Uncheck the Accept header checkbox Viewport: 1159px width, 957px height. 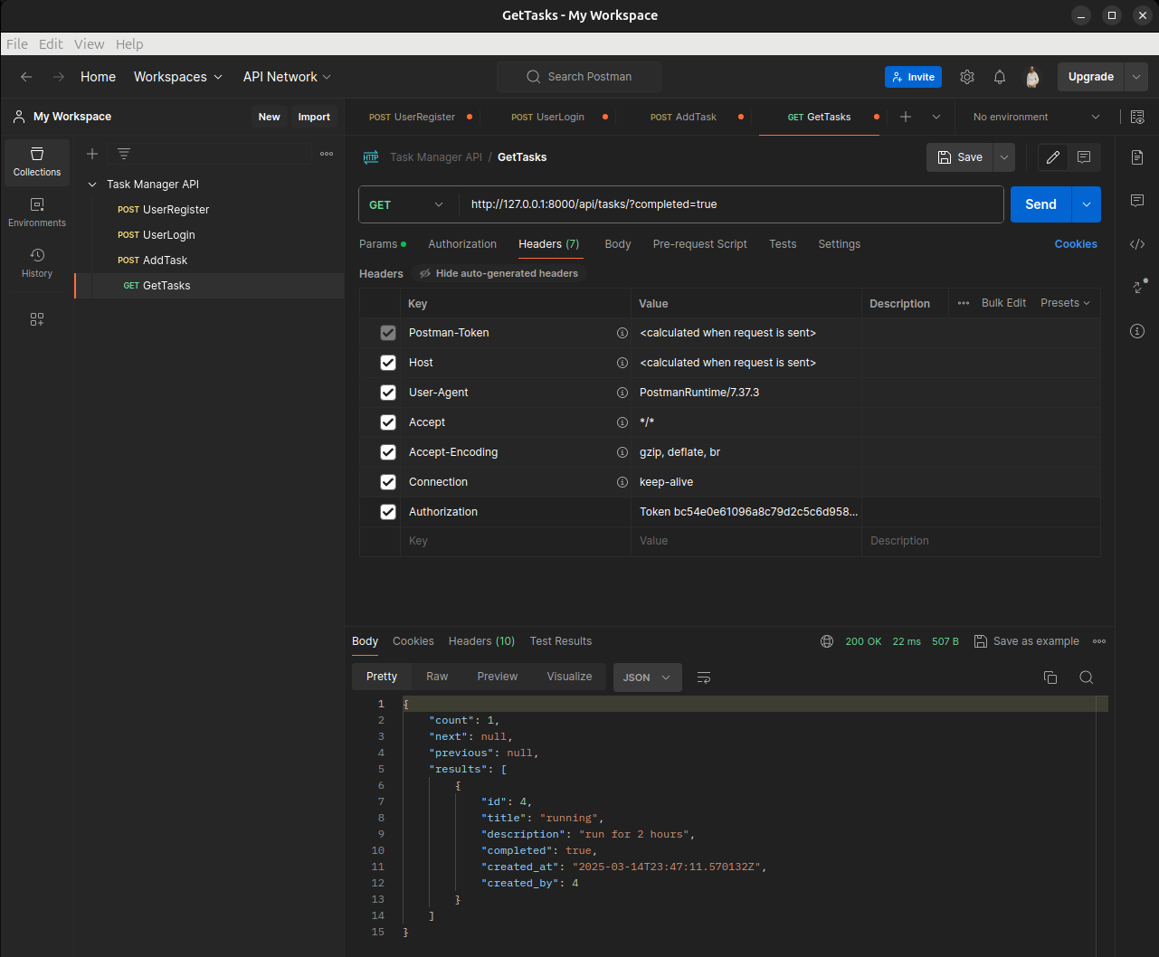pos(388,422)
